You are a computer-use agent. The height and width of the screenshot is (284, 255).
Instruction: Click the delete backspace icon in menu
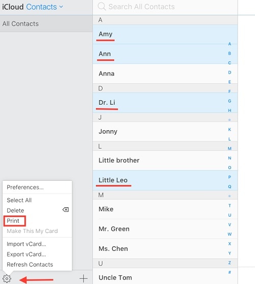point(65,210)
